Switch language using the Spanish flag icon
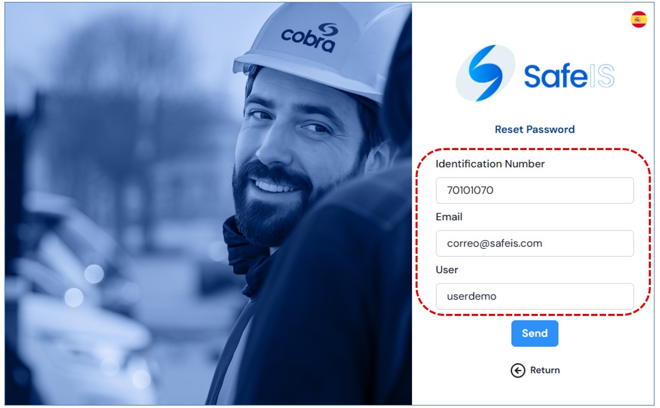This screenshot has height=408, width=660. [x=639, y=19]
